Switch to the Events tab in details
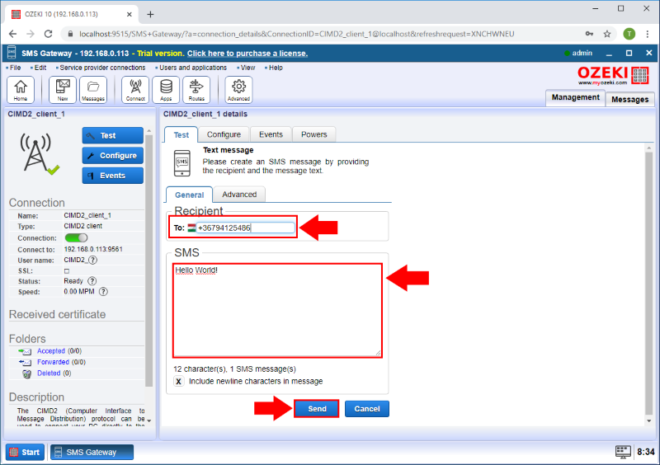The height and width of the screenshot is (465, 660). (271, 134)
